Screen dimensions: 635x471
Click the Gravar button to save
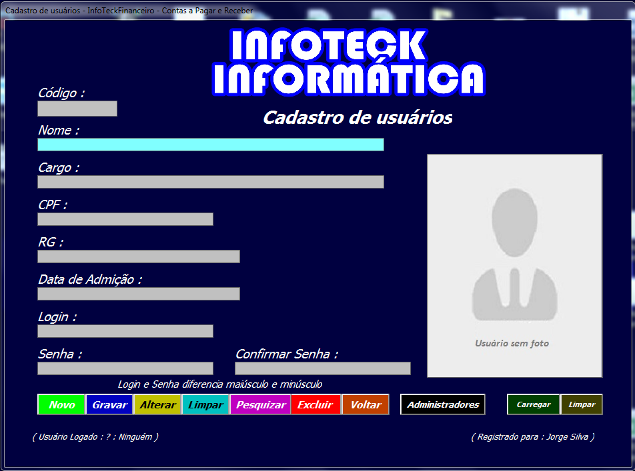coord(109,404)
